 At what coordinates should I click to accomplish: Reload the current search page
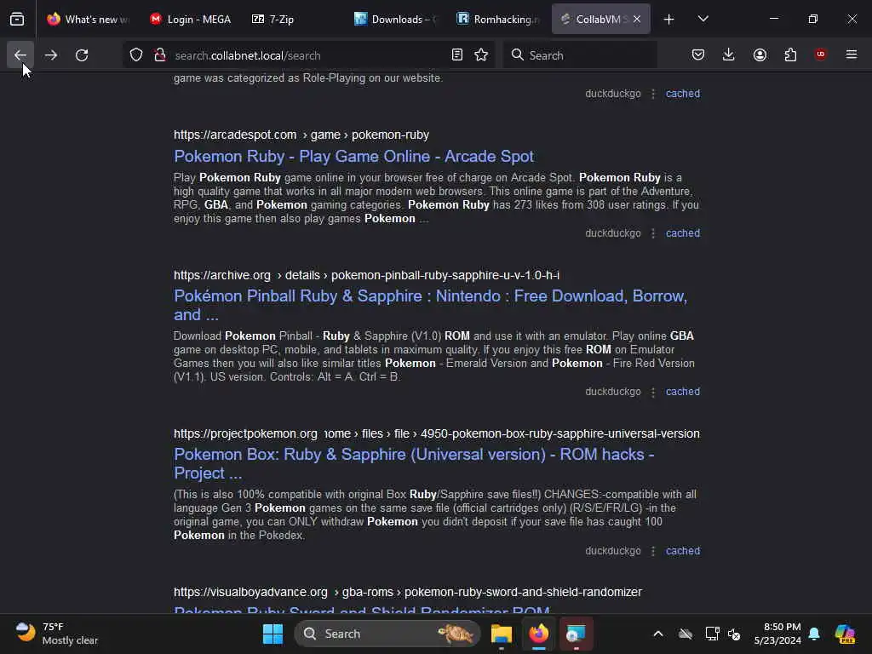(82, 55)
